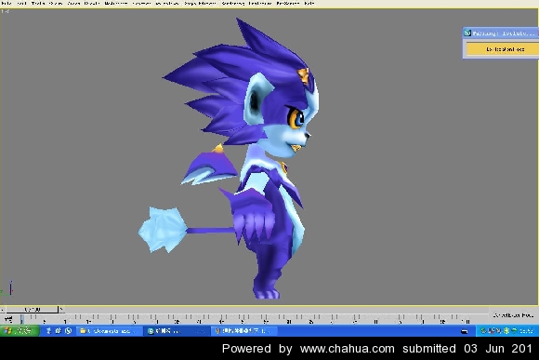Switch to the folder window taskbar button
Screen dimensions: 539x360
click(x=109, y=331)
